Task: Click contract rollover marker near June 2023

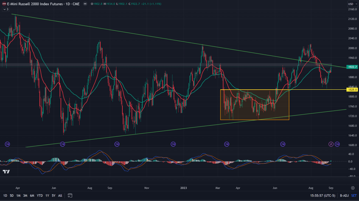Action: click(283, 144)
